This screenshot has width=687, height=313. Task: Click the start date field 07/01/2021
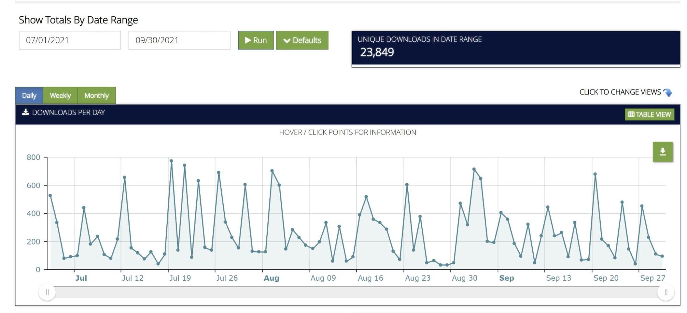click(x=70, y=40)
